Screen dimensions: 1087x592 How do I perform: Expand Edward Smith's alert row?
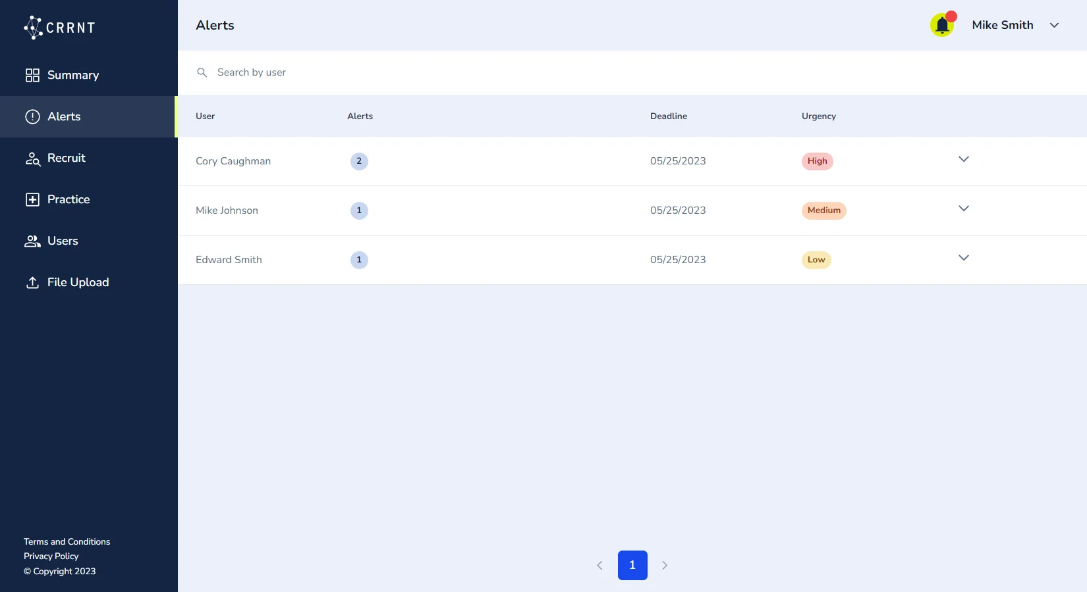(x=963, y=258)
